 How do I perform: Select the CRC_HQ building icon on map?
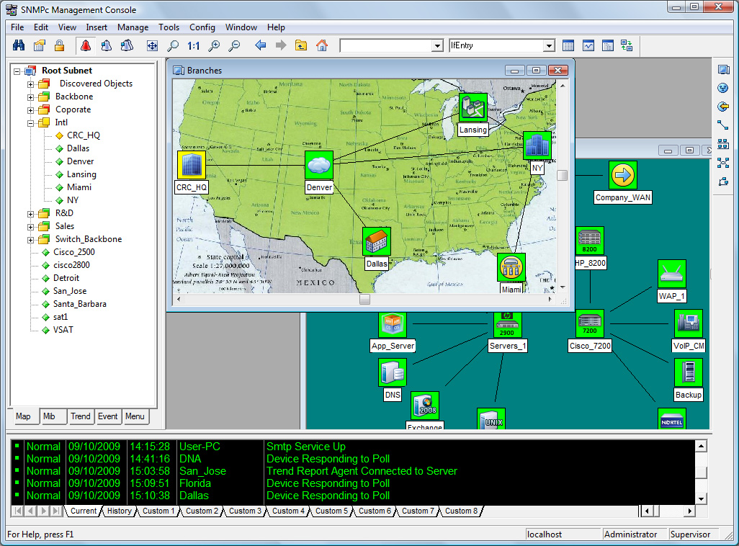[x=192, y=166]
